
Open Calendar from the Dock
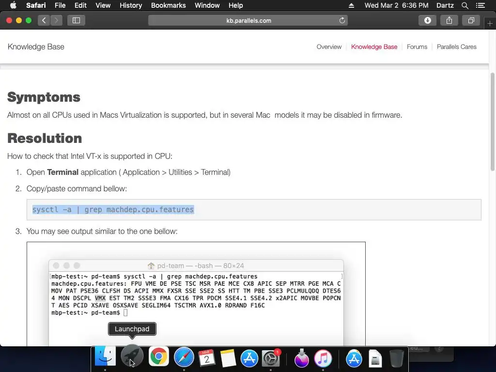point(206,358)
